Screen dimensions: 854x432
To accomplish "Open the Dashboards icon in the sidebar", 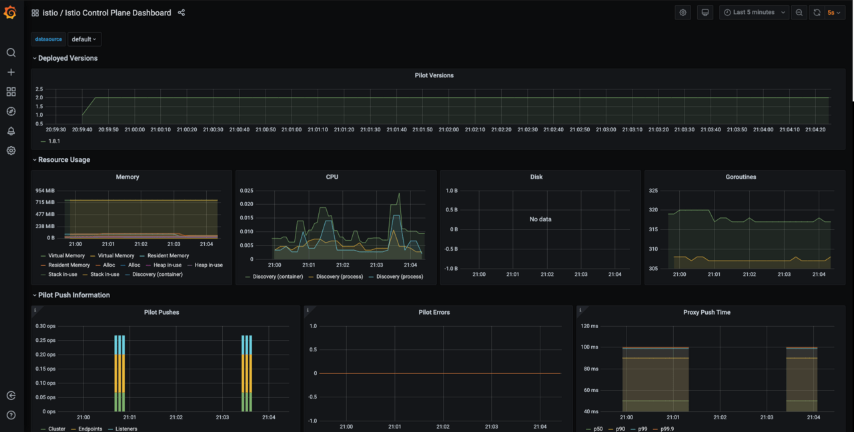I will 11,92.
